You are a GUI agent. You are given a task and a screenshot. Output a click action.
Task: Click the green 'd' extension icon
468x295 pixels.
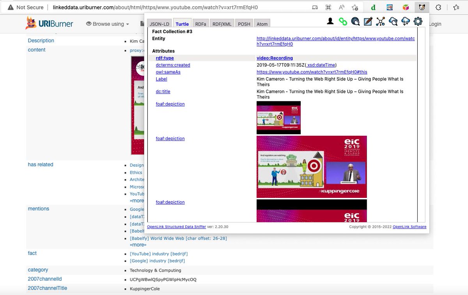(373, 7)
